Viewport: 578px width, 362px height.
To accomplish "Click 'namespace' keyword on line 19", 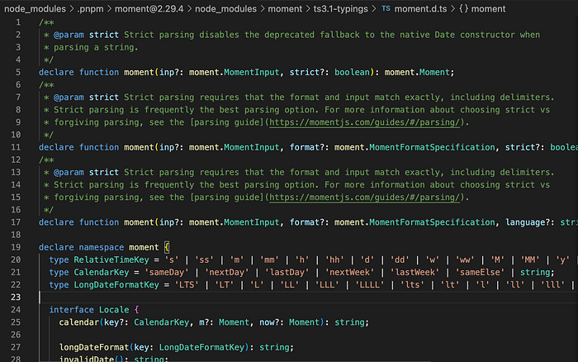I will click(102, 247).
